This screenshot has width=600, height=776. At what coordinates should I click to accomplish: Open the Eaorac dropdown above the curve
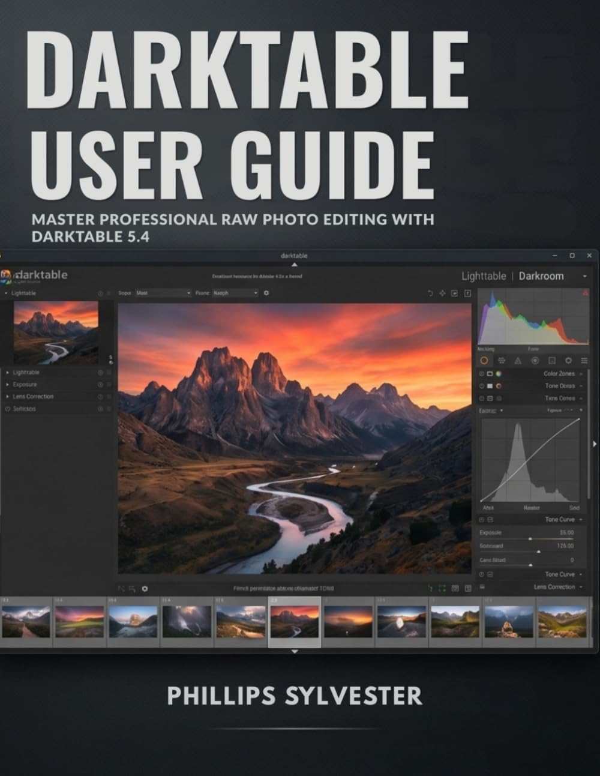point(491,411)
